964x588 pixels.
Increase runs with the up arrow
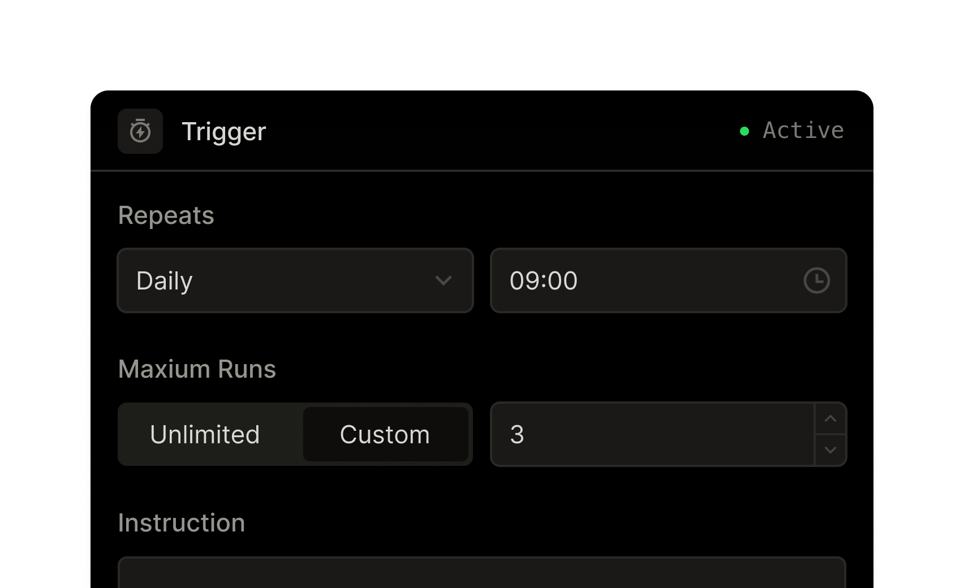830,419
